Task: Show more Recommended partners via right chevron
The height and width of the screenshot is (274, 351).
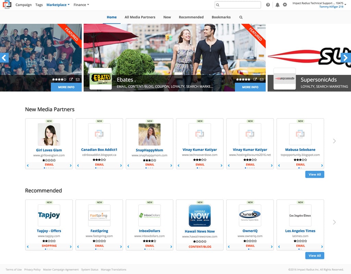Action: 334,222
